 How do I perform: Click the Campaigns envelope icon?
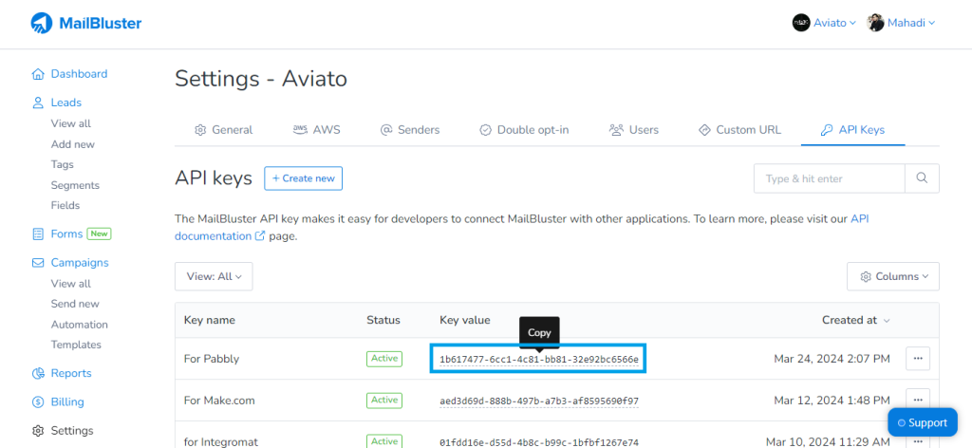click(x=38, y=263)
